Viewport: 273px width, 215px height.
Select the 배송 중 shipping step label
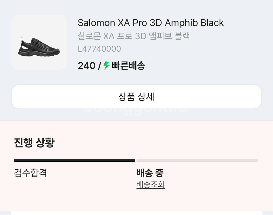coord(150,173)
